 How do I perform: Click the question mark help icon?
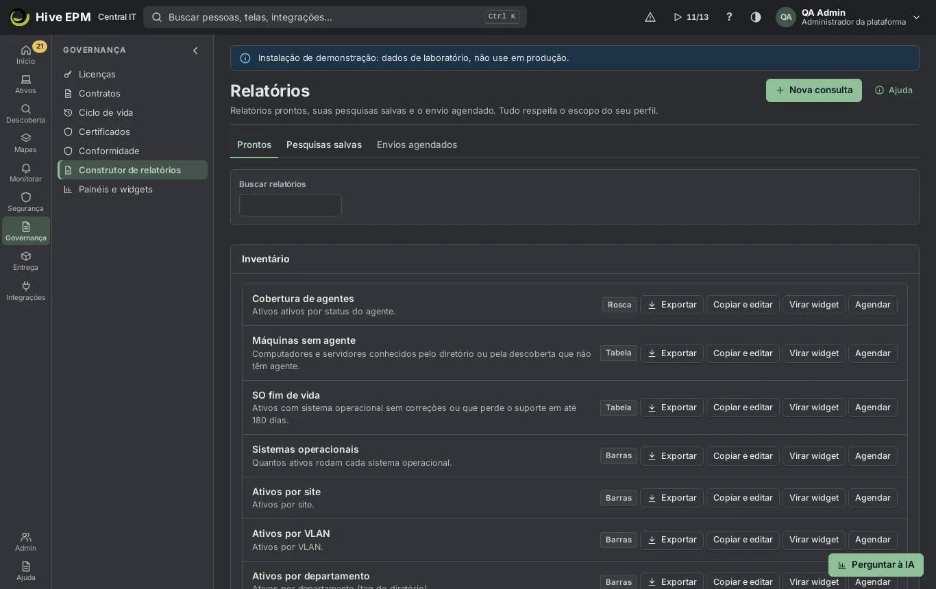click(729, 17)
